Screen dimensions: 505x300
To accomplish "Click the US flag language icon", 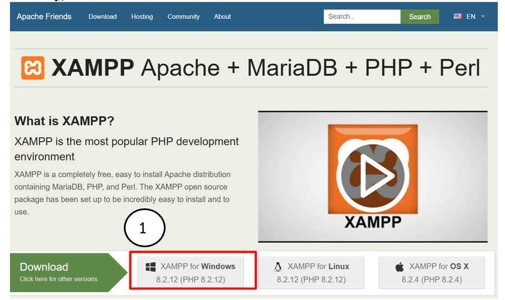I will [x=457, y=17].
